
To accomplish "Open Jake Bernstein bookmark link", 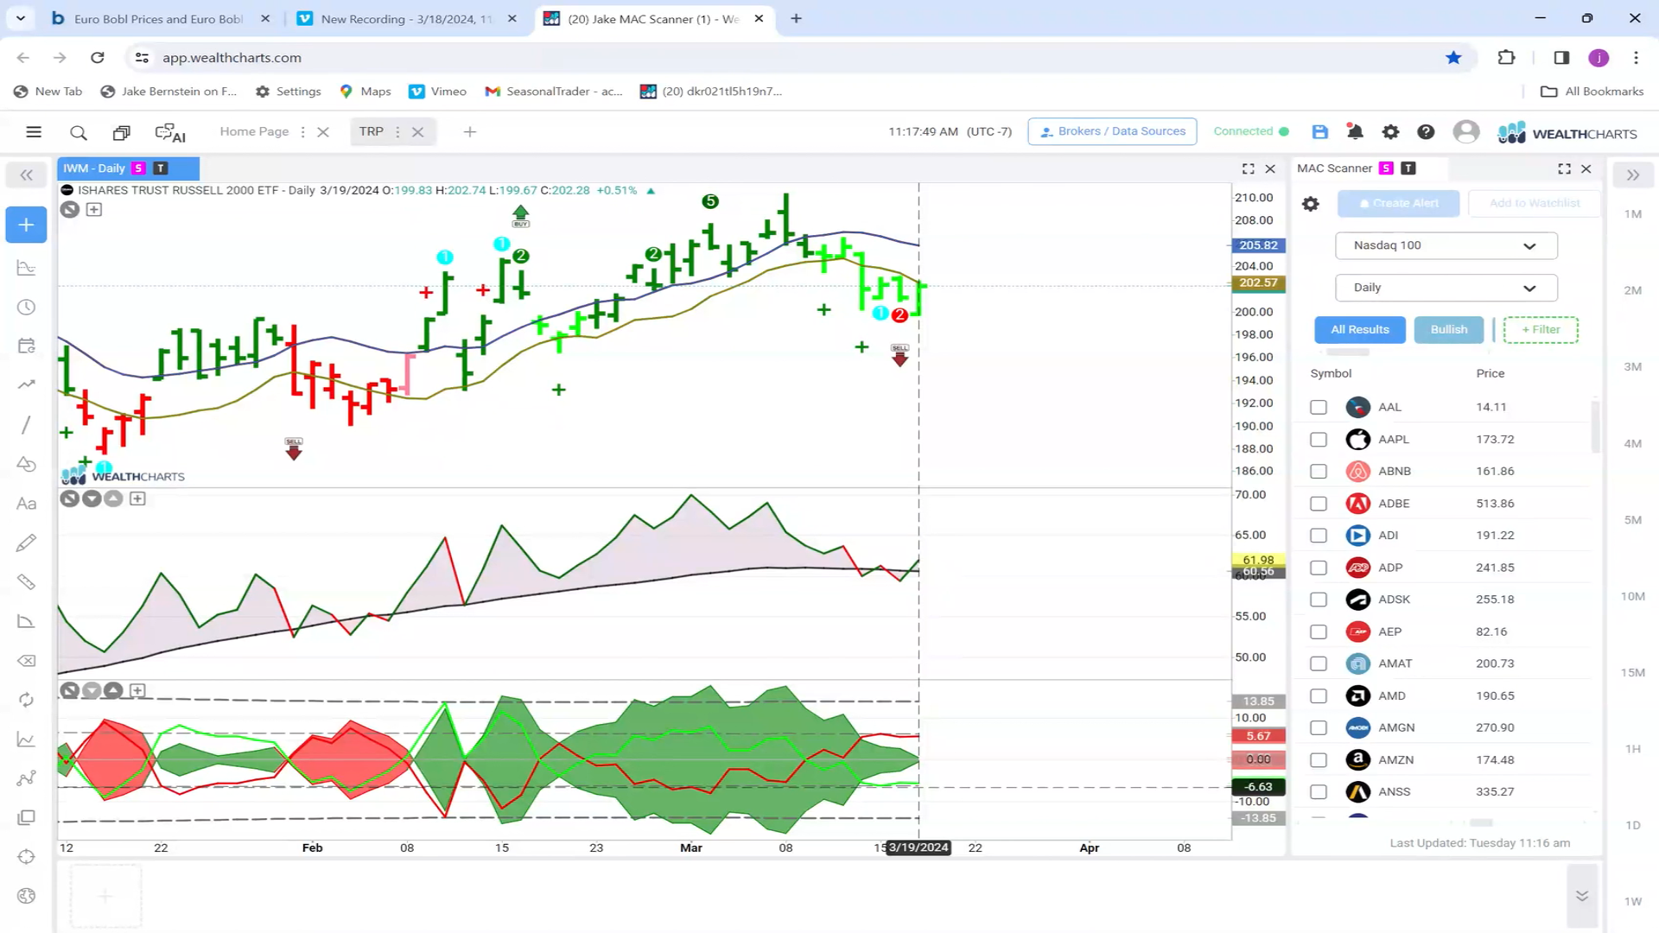I will tap(168, 92).
